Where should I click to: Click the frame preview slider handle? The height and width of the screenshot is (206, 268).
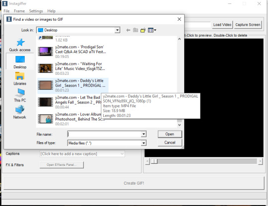tap(154, 161)
